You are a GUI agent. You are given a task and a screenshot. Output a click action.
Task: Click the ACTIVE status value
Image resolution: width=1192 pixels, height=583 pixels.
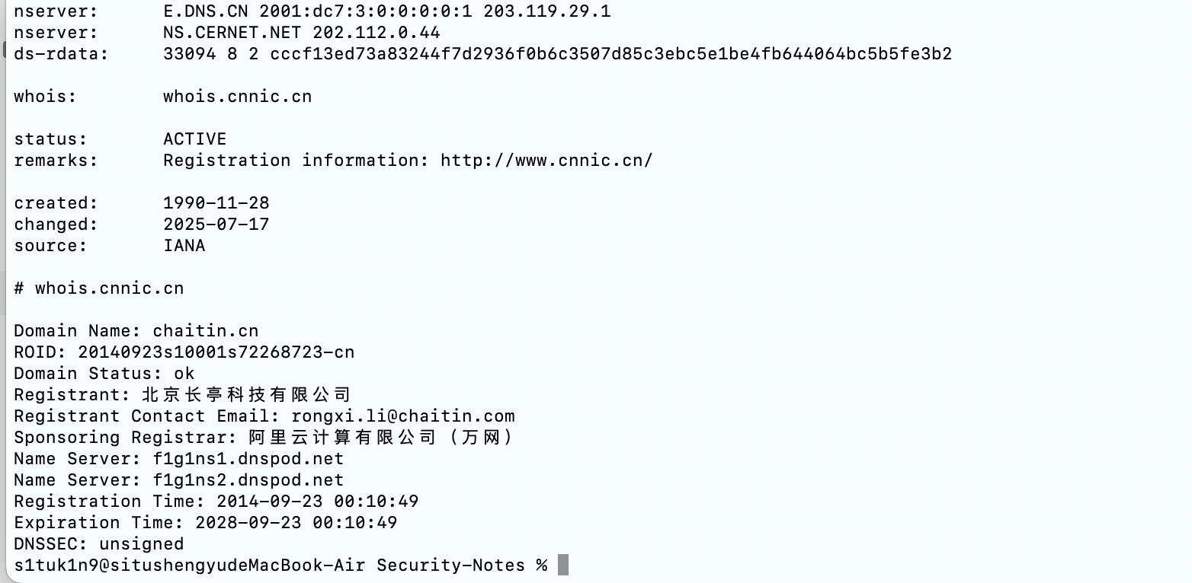[194, 139]
